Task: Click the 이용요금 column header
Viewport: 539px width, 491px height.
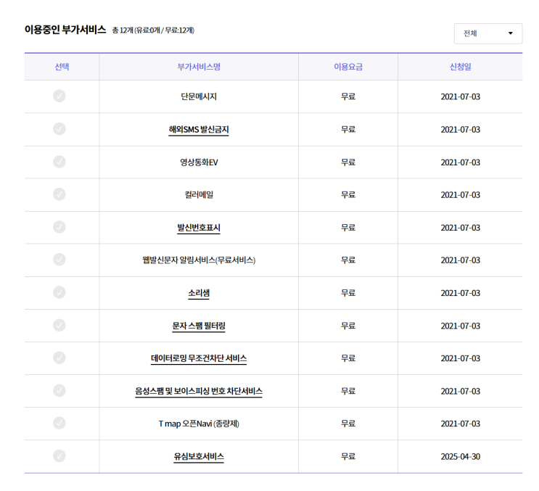Action: pyautogui.click(x=348, y=67)
